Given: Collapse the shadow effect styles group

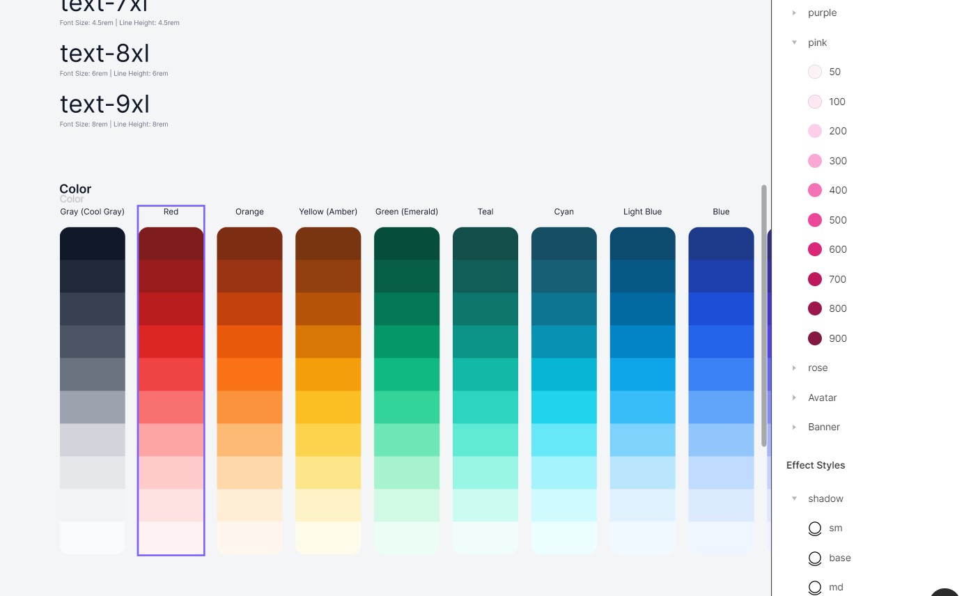Looking at the screenshot, I should click(794, 499).
